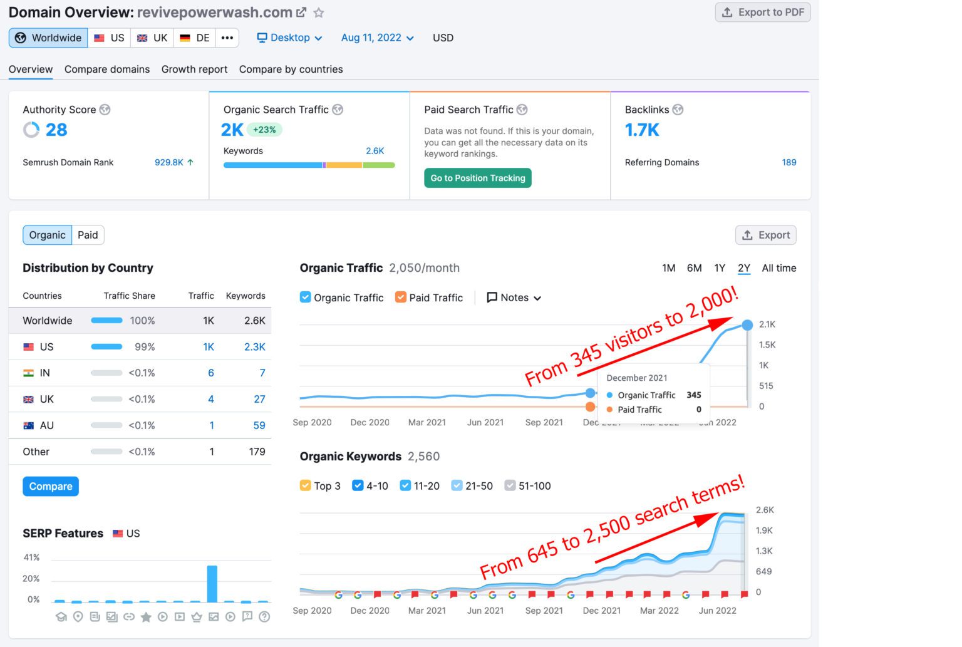Viewport: 962px width, 647px height.
Task: Select the US database tab
Action: point(110,38)
